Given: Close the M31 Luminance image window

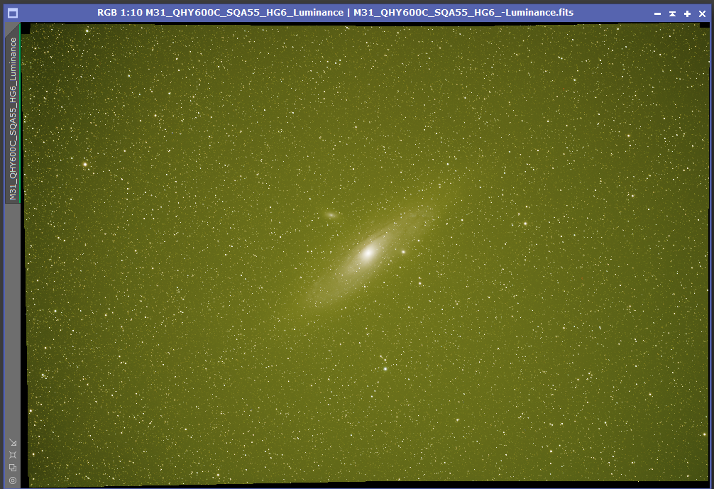Looking at the screenshot, I should pyautogui.click(x=703, y=13).
